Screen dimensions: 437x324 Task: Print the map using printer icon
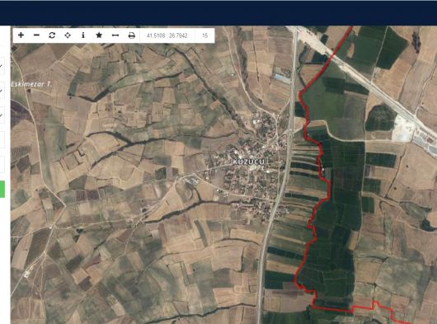(x=132, y=35)
